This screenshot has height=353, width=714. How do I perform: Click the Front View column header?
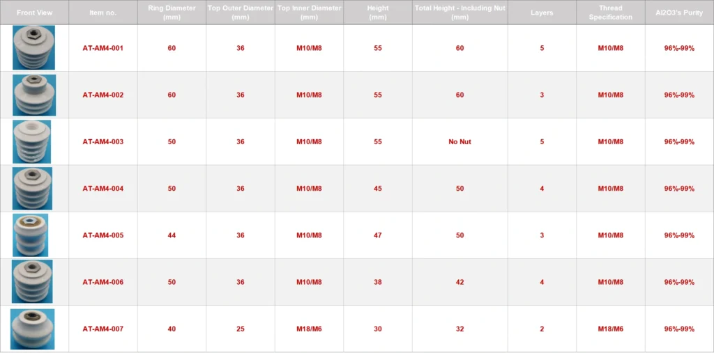tap(34, 13)
